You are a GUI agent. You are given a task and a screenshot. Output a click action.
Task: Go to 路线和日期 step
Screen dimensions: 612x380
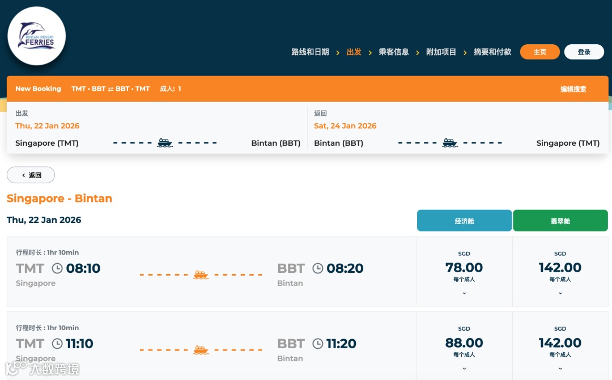pyautogui.click(x=311, y=52)
